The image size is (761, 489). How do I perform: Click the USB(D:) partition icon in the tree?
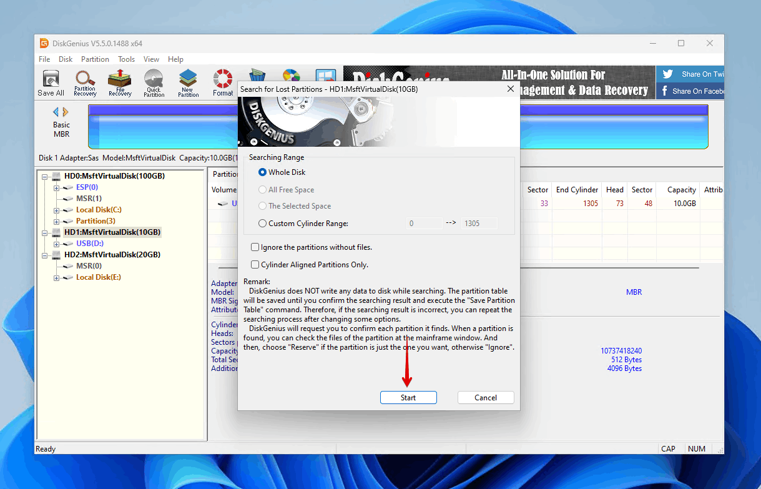(x=68, y=244)
